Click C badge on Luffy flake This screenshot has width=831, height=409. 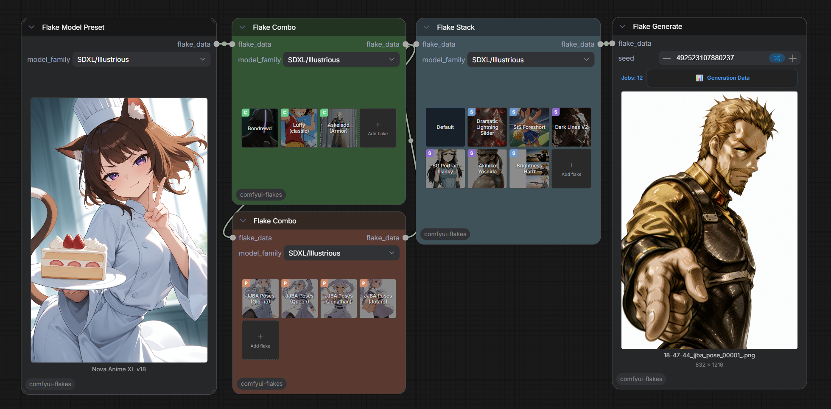point(285,113)
